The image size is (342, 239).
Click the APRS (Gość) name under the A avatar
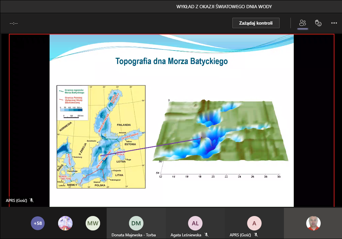(240, 235)
